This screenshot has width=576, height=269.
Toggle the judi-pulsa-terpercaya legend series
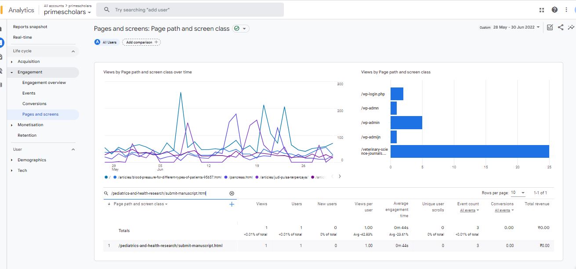pyautogui.click(x=283, y=177)
